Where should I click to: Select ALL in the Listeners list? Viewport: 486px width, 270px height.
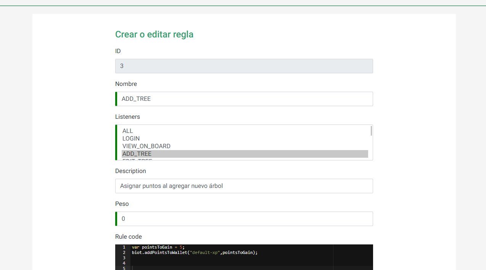pos(245,131)
